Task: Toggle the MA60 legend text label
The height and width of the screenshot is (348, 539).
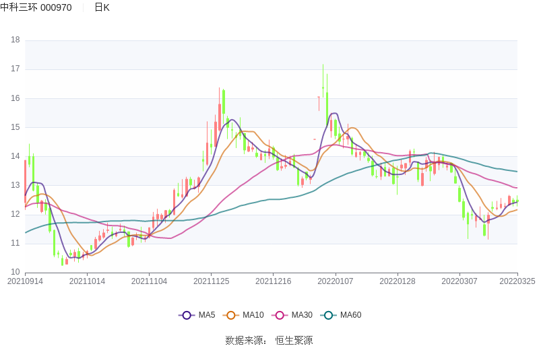Action: pos(350,315)
